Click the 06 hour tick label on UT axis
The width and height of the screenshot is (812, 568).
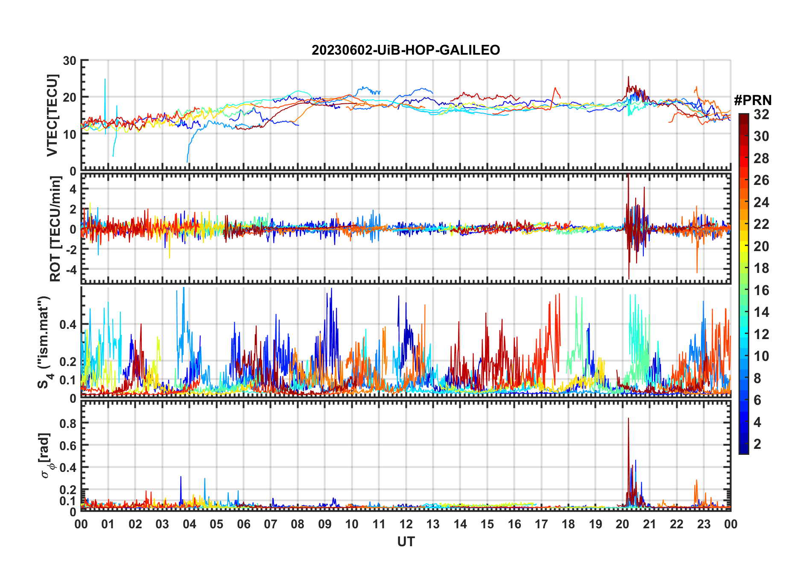point(243,524)
